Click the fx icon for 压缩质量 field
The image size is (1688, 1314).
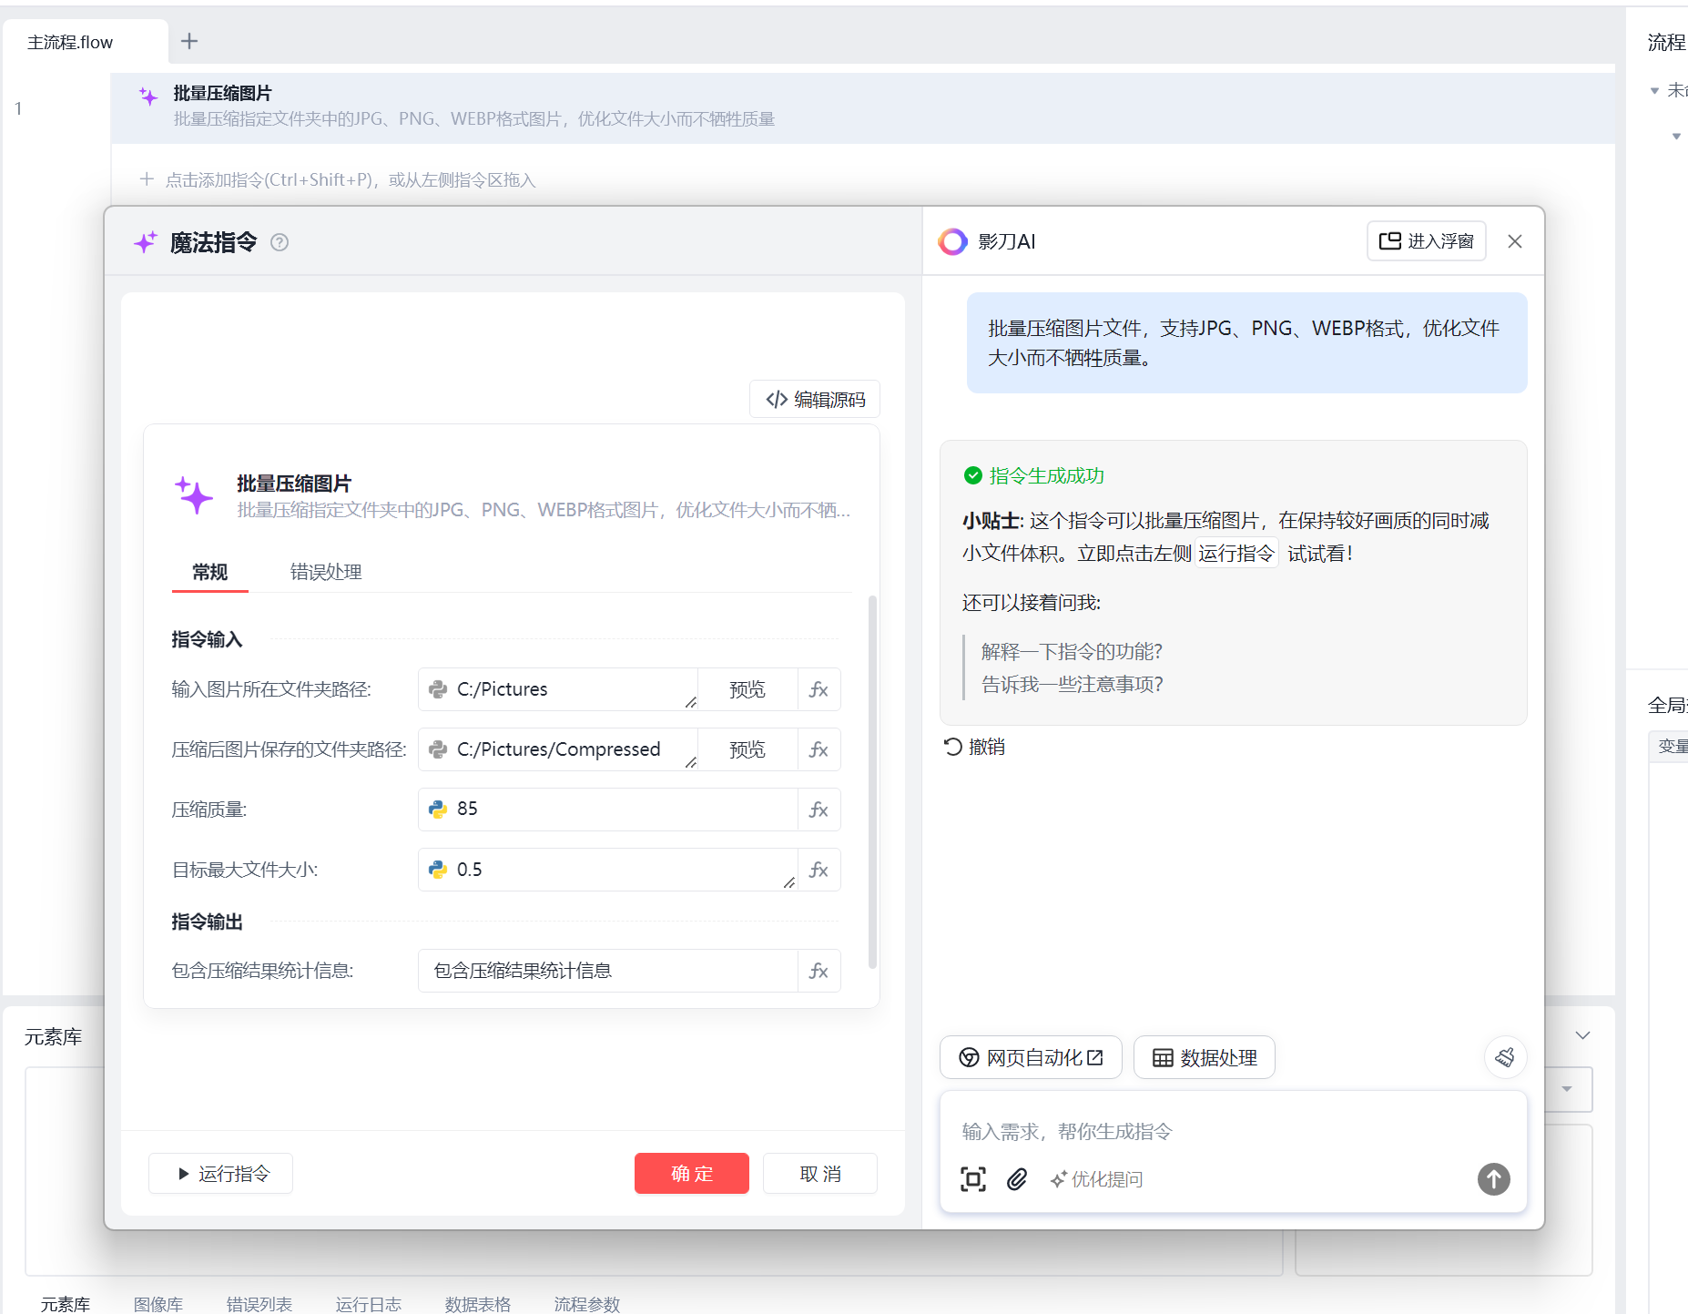coord(819,810)
